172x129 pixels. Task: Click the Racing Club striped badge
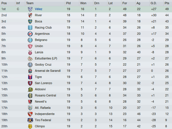point(30,28)
